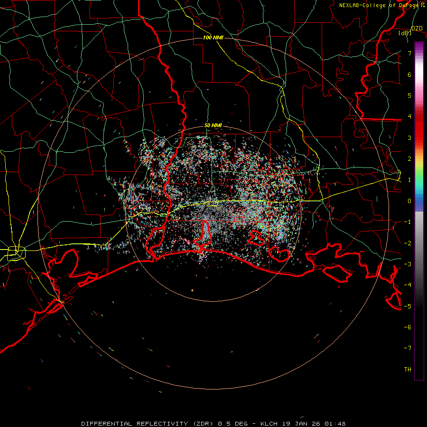Viewport: 427px width, 427px height.
Task: Click the 0 value on the scale
Action: 409,201
